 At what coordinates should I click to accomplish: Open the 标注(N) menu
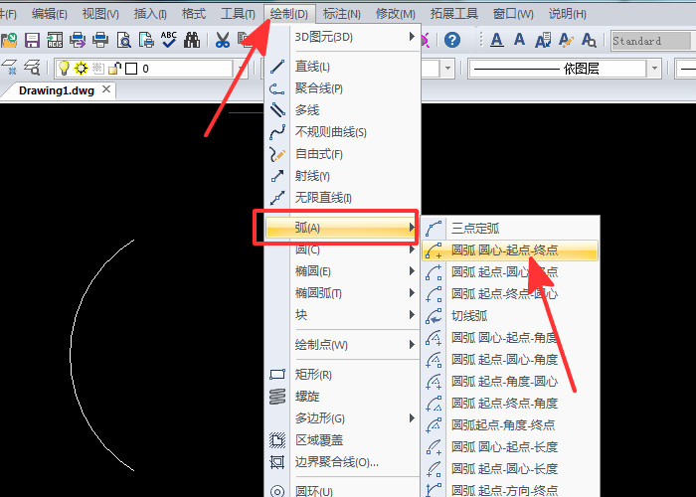click(341, 14)
